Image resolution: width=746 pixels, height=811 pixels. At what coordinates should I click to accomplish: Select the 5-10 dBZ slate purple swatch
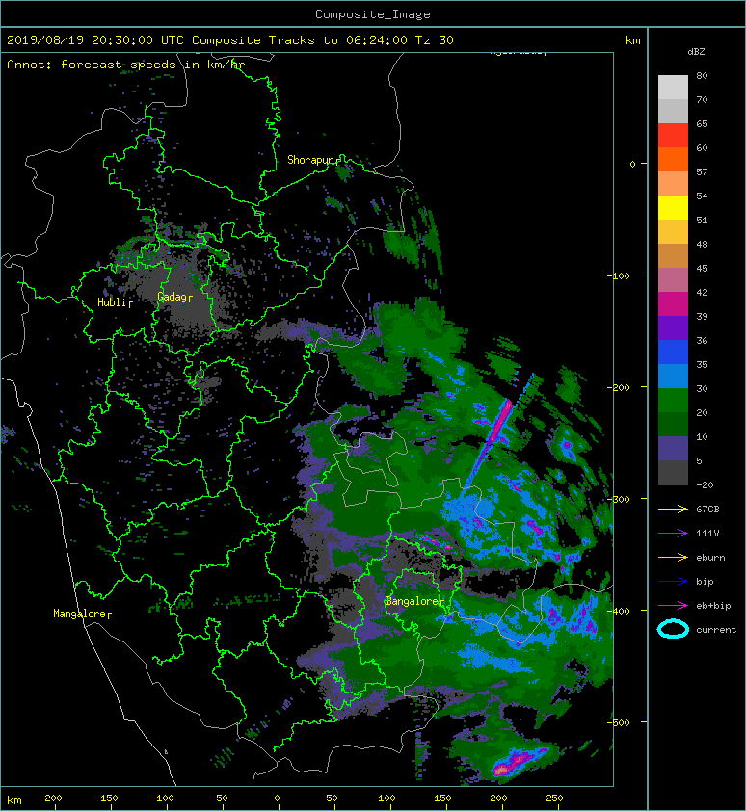(x=673, y=449)
